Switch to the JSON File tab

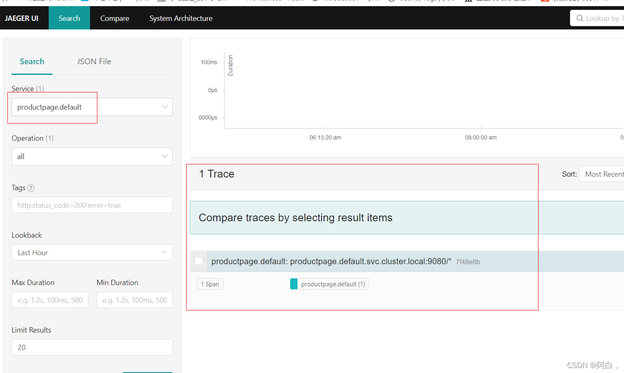94,62
